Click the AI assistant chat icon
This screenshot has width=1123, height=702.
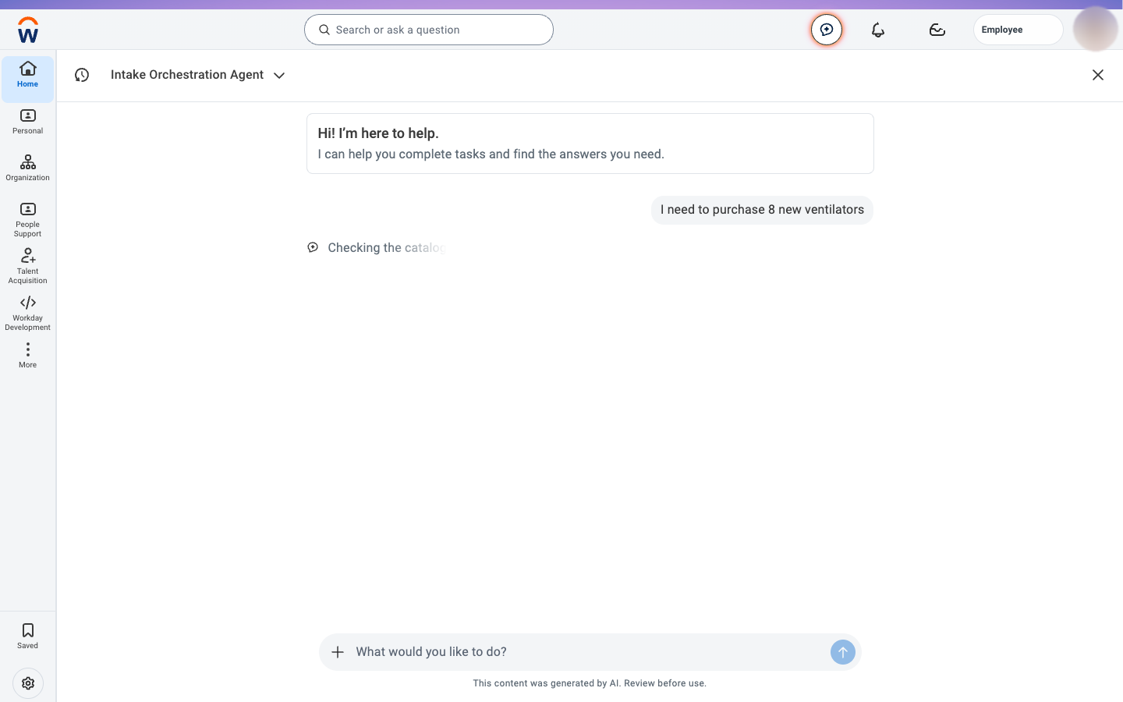(827, 30)
